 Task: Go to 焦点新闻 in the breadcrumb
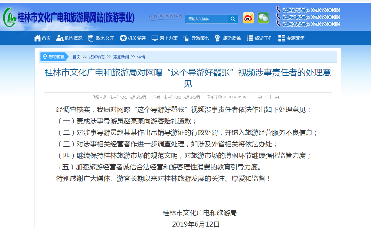click(x=121, y=57)
